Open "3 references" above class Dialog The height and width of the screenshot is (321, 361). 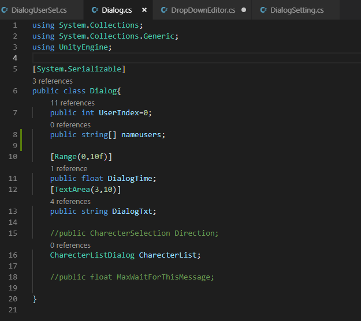(x=53, y=81)
